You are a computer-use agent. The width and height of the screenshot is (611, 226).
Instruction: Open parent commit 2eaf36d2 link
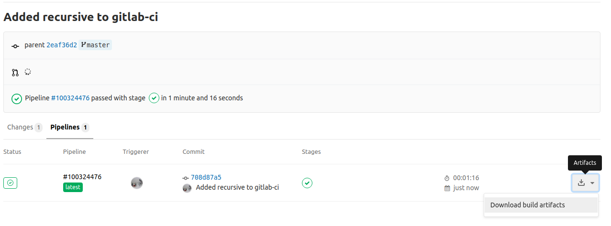point(62,45)
